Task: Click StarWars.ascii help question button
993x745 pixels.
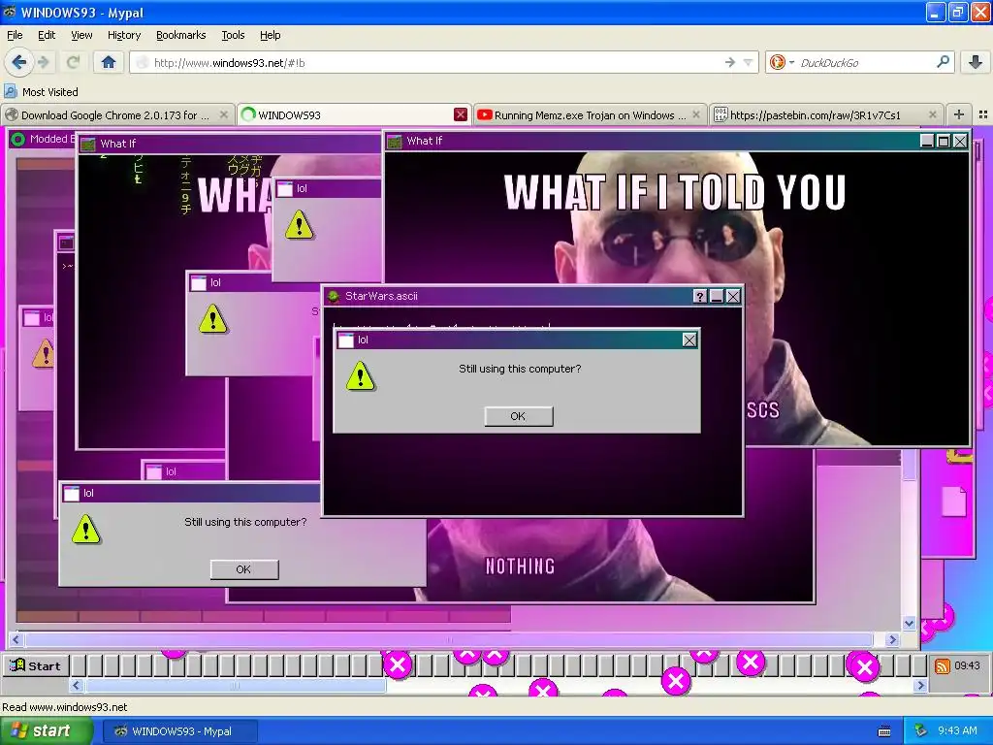Action: point(699,296)
